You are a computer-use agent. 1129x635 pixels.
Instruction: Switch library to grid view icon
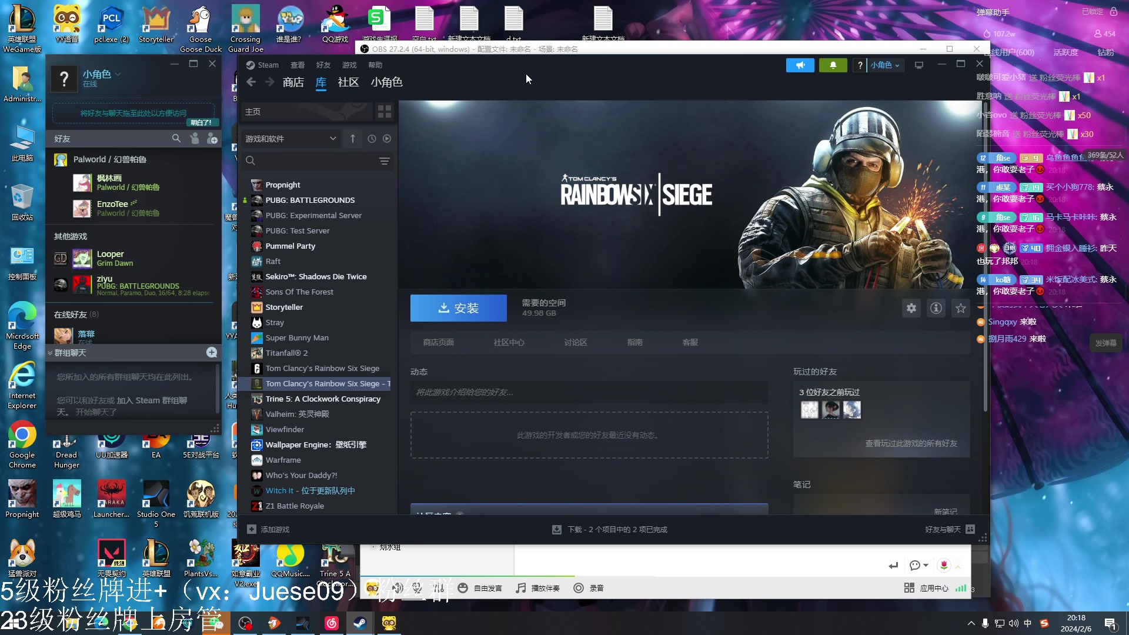coord(385,111)
